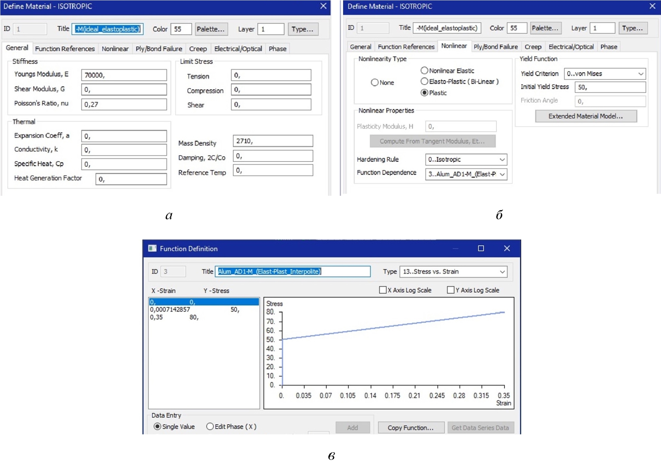Viewport: 661px width, 467px height.
Task: Choose Elasto-Plastic (Bi-Linear) option
Action: tap(424, 81)
